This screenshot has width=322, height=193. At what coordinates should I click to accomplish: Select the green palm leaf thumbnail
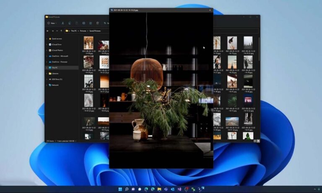232,100
